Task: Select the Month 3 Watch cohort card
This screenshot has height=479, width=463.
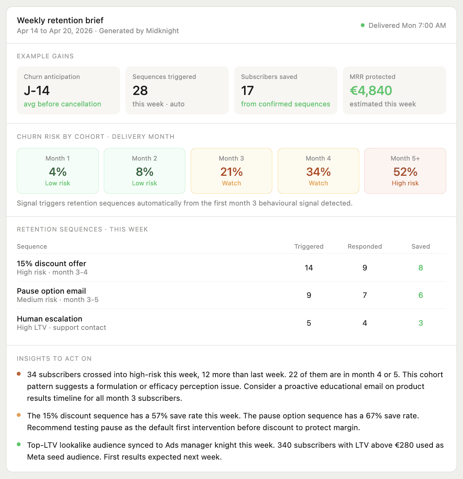Action: [231, 170]
